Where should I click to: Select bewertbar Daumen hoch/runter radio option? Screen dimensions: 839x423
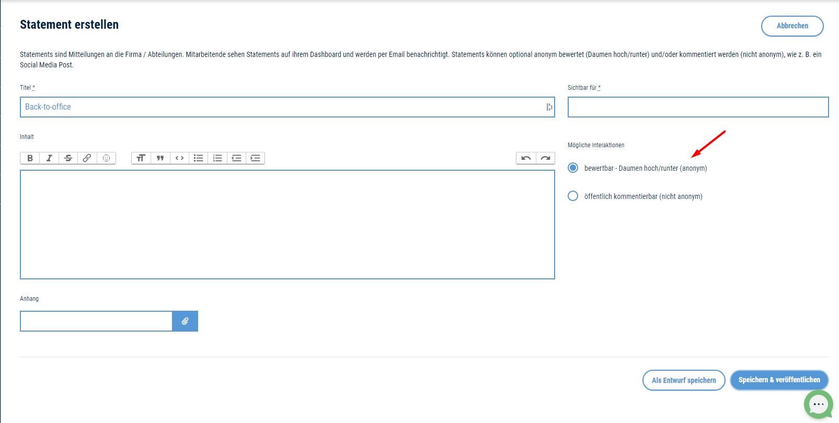click(x=573, y=168)
